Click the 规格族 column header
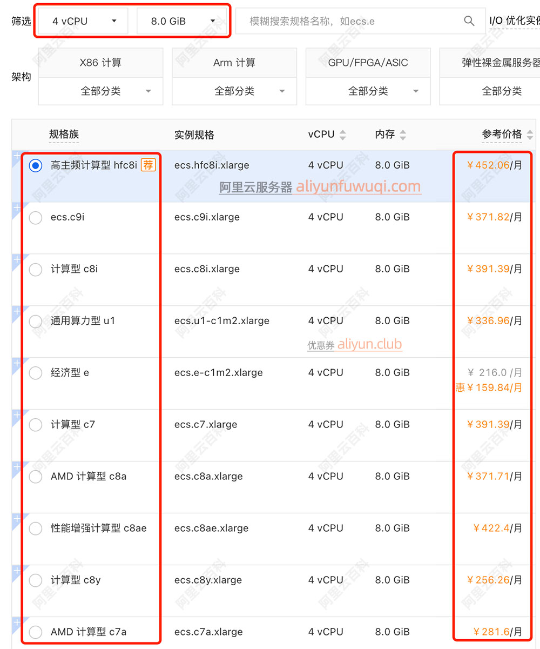Viewport: 540px width, 649px height. coord(64,135)
